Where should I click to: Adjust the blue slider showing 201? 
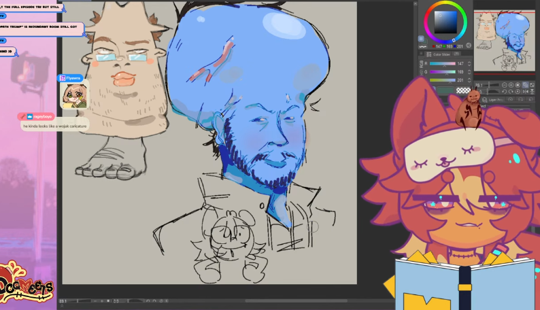click(x=443, y=80)
